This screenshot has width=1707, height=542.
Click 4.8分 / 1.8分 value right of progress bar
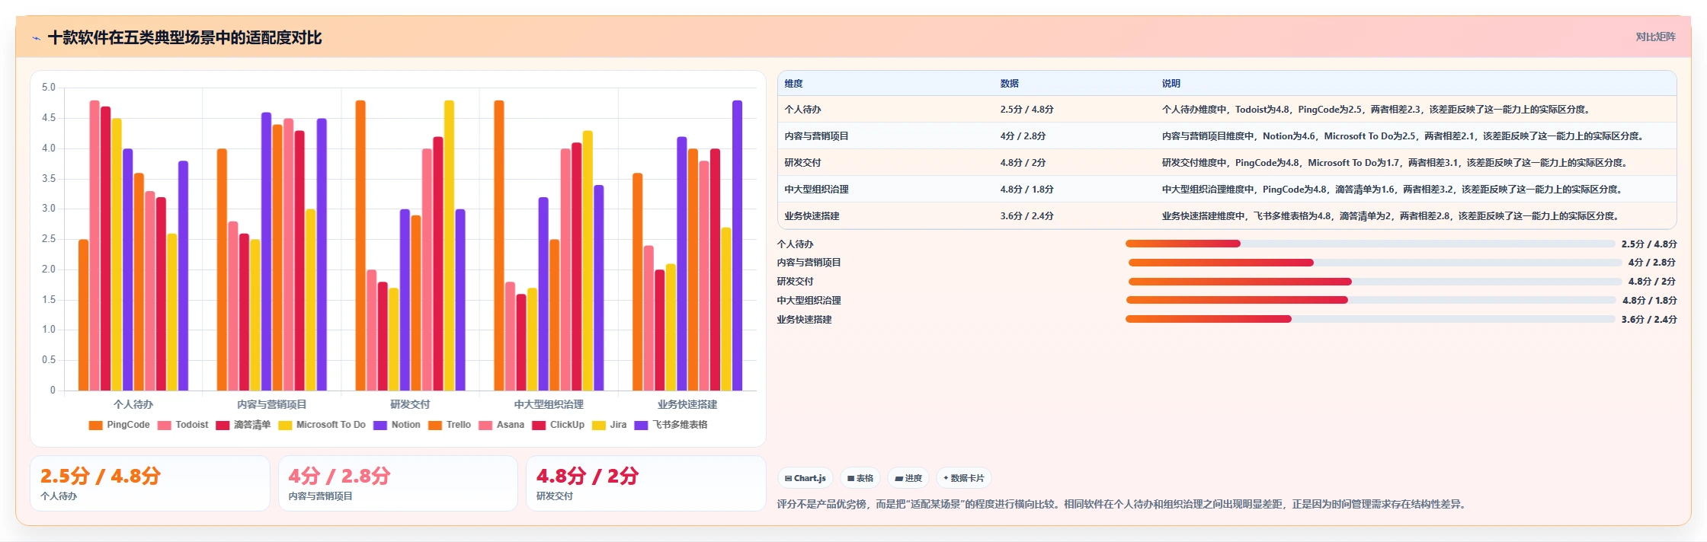pos(1649,301)
